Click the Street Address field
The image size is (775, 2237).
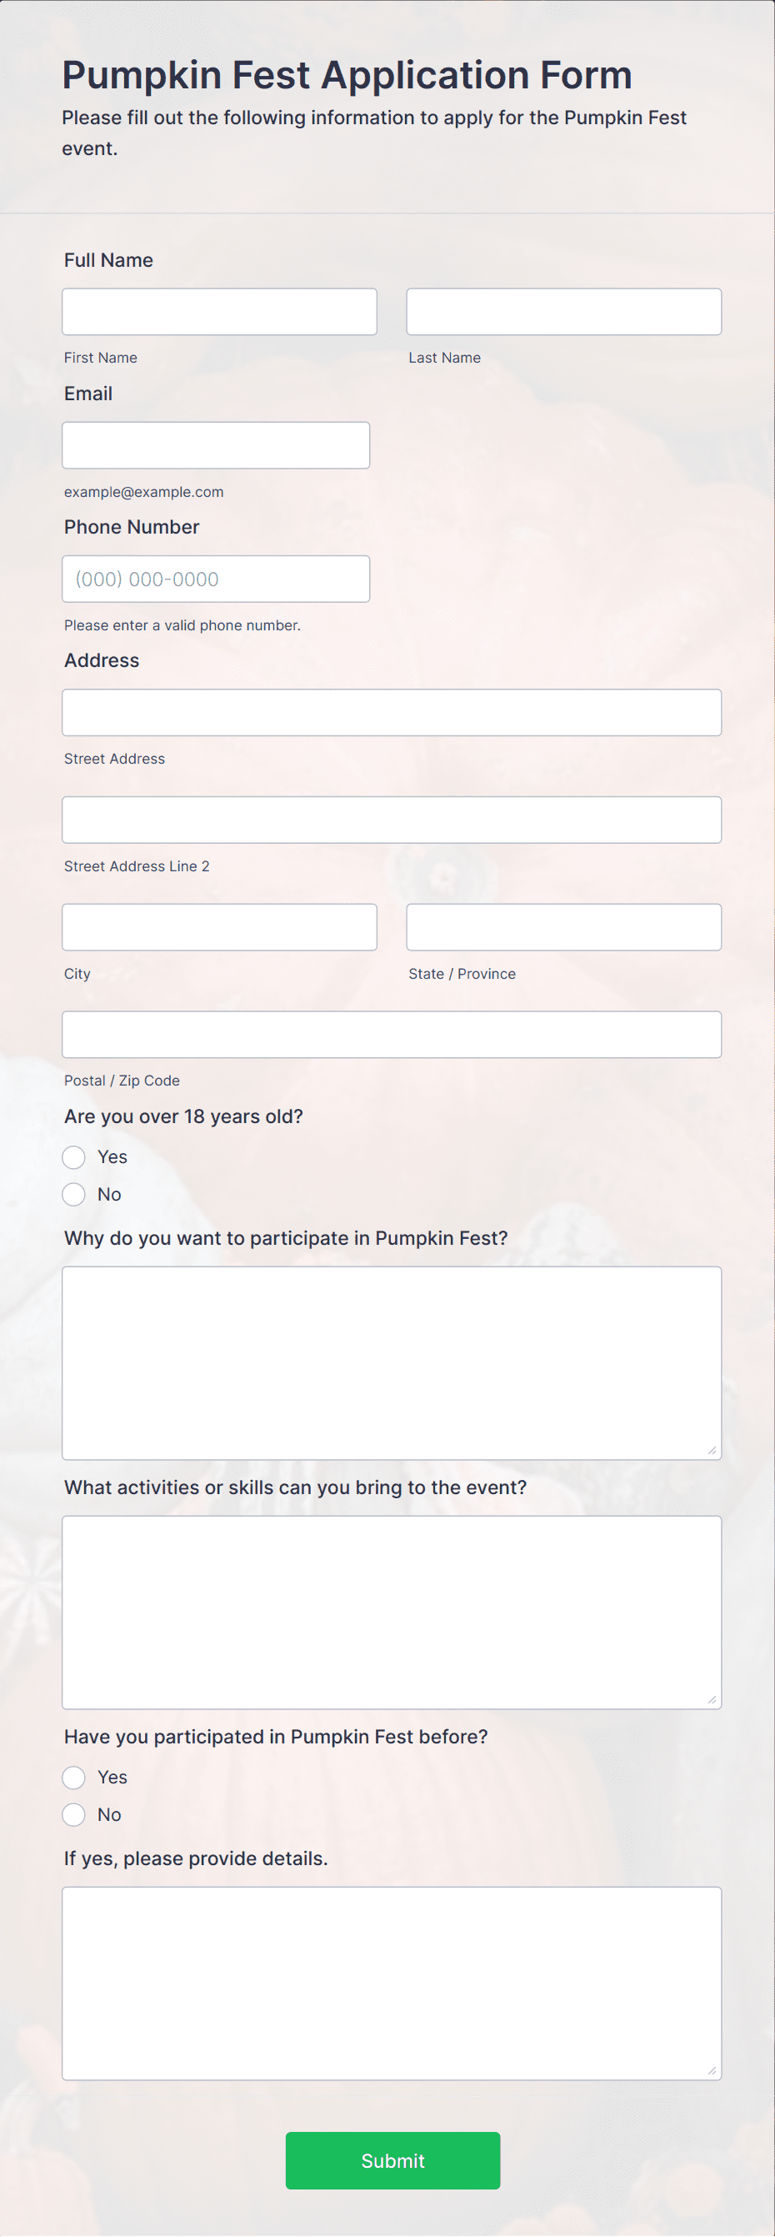(392, 712)
